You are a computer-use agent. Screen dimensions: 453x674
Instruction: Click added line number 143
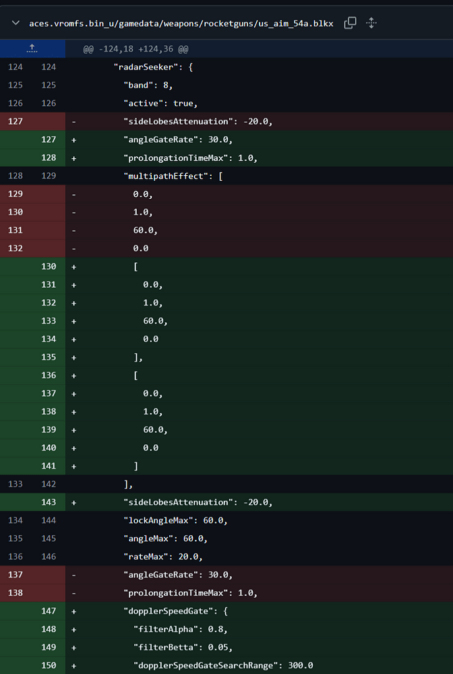coord(49,502)
